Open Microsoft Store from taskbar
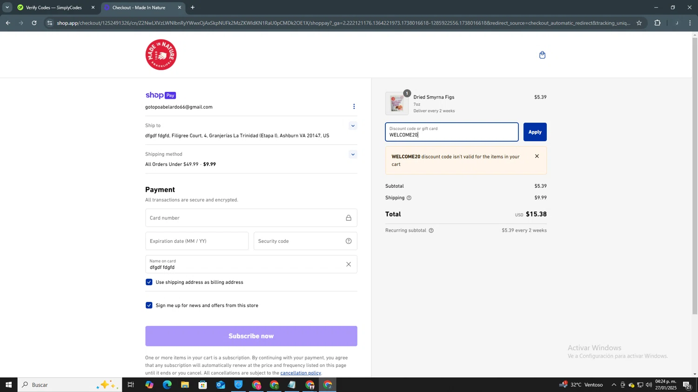The height and width of the screenshot is (392, 698). 202,385
